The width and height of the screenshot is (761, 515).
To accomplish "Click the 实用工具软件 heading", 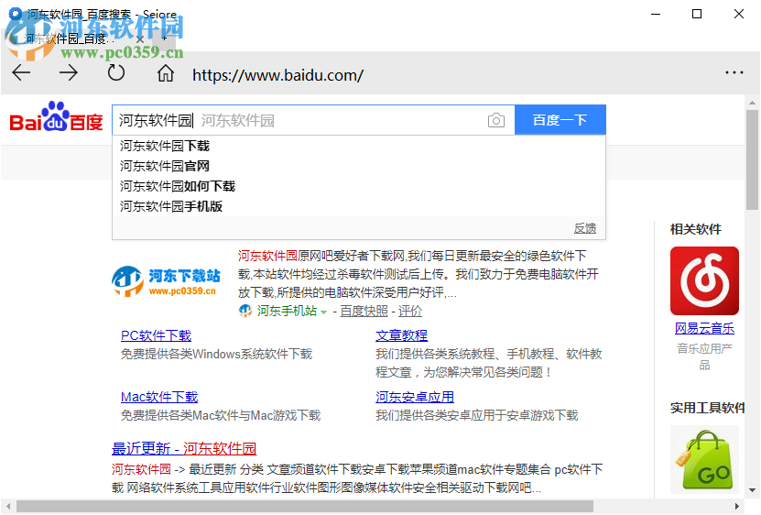I will tap(707, 408).
